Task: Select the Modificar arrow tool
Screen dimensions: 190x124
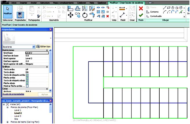Action: coord(8,12)
